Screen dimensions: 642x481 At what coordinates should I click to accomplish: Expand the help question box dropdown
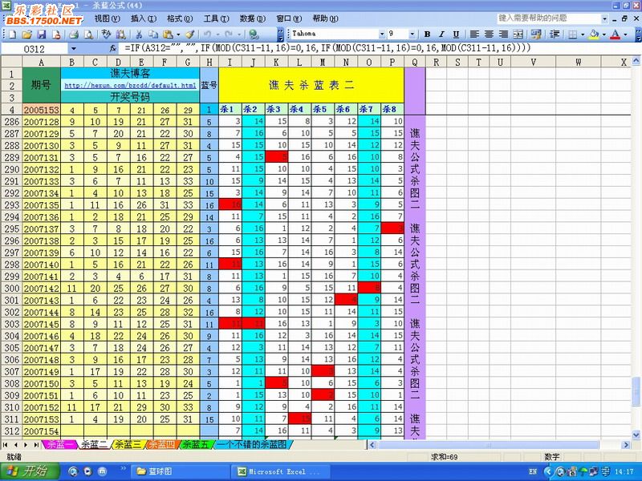[605, 18]
